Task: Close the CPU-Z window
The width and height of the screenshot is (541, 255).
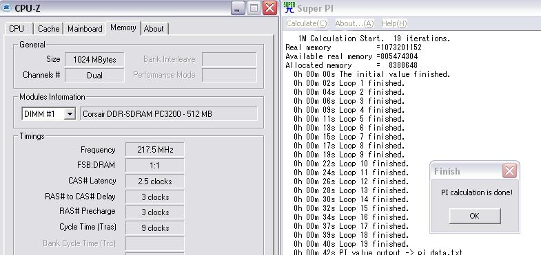Action: tap(269, 8)
